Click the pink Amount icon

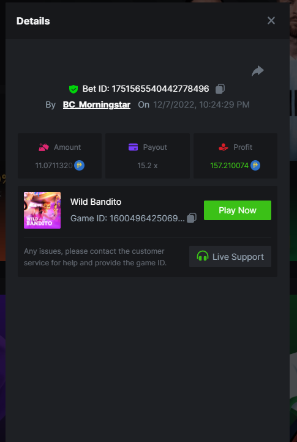tap(43, 147)
